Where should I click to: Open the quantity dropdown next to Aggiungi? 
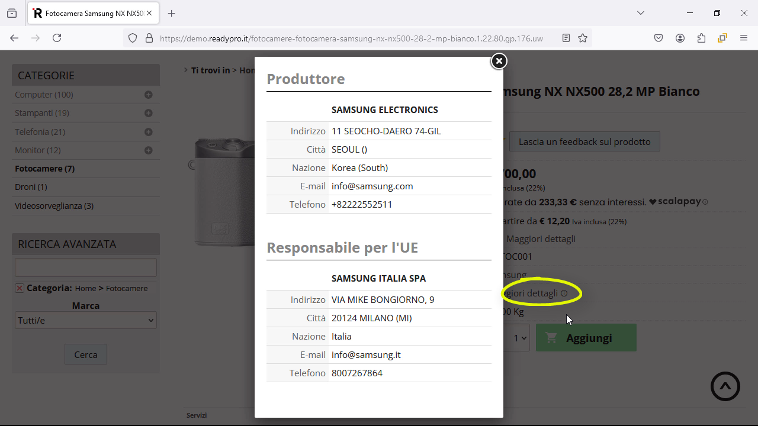[519, 338]
